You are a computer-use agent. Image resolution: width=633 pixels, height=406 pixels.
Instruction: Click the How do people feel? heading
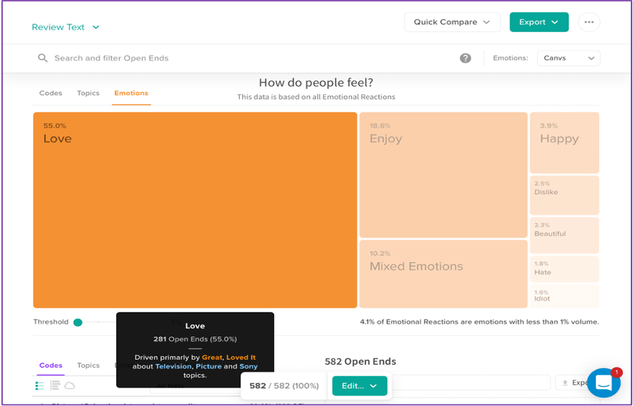[x=316, y=83]
